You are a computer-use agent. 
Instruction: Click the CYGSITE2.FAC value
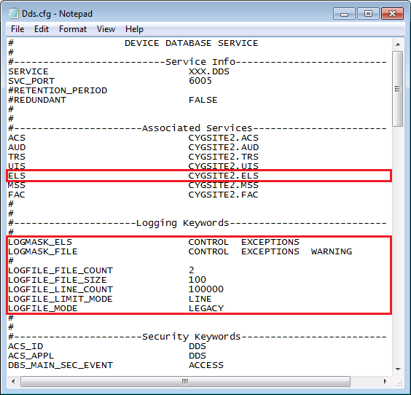tap(223, 195)
